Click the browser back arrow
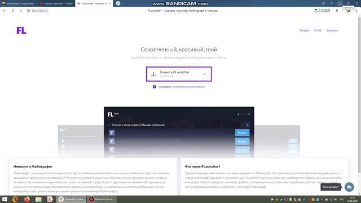Image resolution: width=361 pixels, height=203 pixels. (x=5, y=11)
